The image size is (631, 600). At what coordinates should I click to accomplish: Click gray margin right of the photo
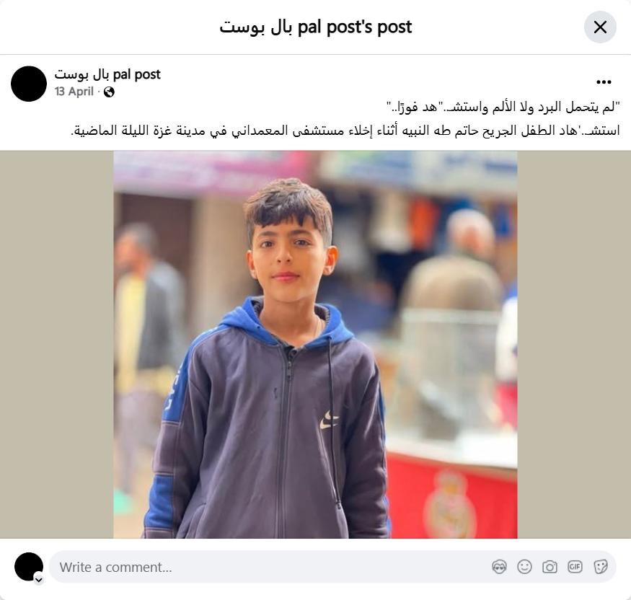coord(574,345)
